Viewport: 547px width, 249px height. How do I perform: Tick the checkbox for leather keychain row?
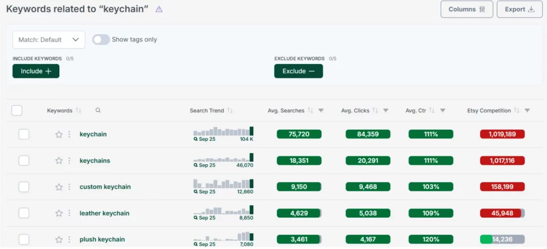pos(24,213)
